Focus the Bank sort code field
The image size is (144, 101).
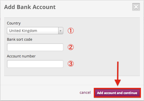[35, 47]
